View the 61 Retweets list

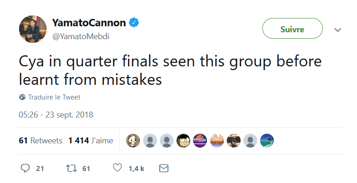tap(41, 141)
